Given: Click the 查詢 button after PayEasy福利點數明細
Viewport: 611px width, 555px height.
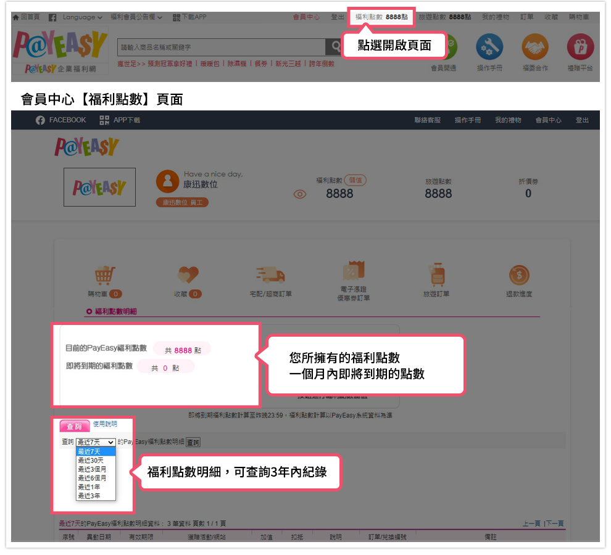Looking at the screenshot, I should (x=193, y=442).
